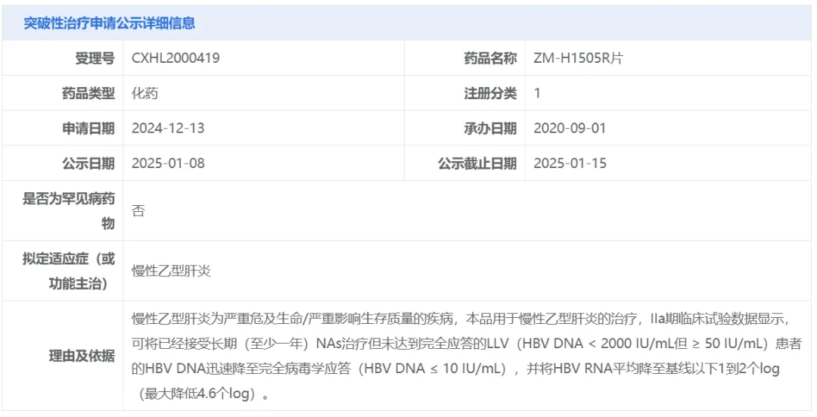Click the 申请日期 label

pos(88,128)
